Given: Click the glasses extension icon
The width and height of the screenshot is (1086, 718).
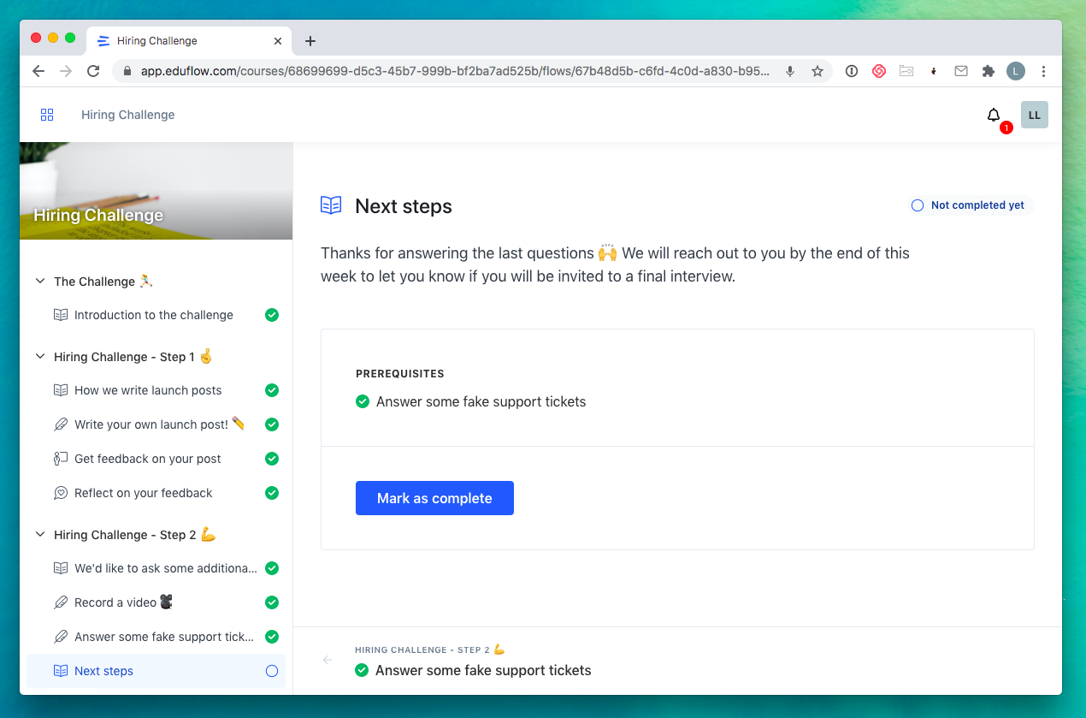Looking at the screenshot, I should pos(906,71).
